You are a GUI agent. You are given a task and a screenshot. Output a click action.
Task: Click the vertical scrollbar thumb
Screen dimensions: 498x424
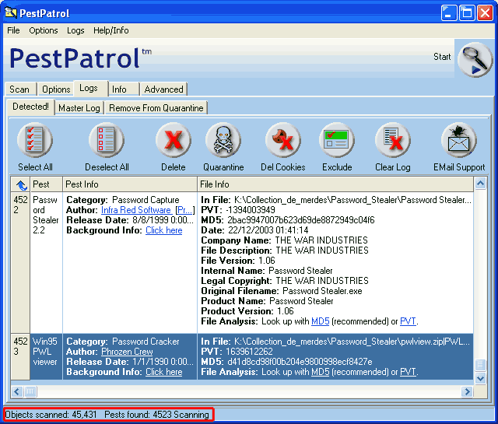(480, 365)
